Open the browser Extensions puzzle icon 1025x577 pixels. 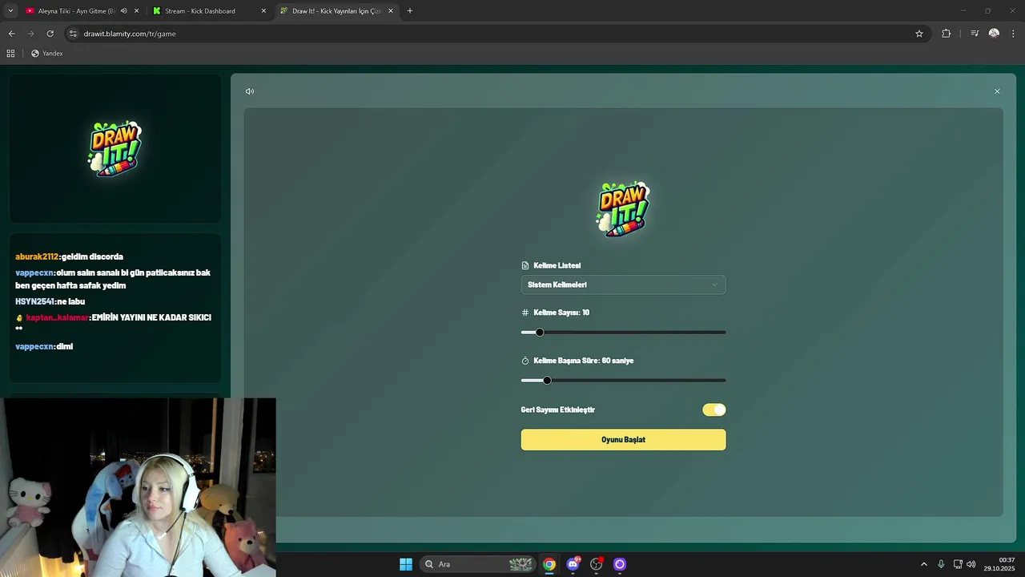tap(947, 34)
